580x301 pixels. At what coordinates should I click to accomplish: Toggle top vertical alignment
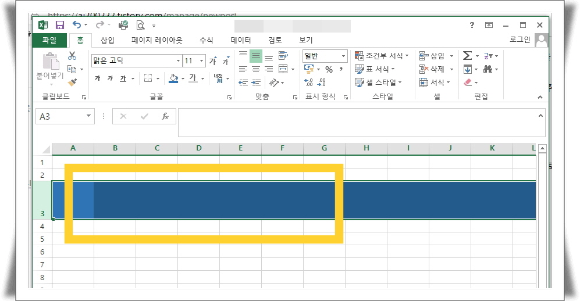(x=243, y=55)
